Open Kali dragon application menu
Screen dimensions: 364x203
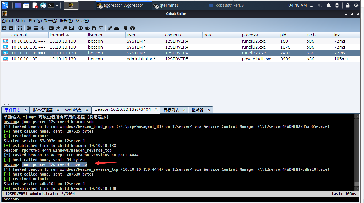(x=5, y=5)
